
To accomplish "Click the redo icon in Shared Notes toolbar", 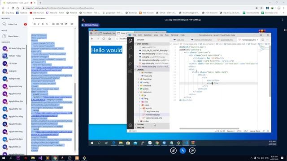I will [x=66, y=24].
